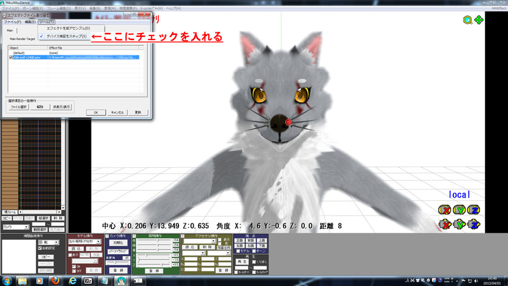
Task: Click 正面 front view button
Action: pos(240,241)
